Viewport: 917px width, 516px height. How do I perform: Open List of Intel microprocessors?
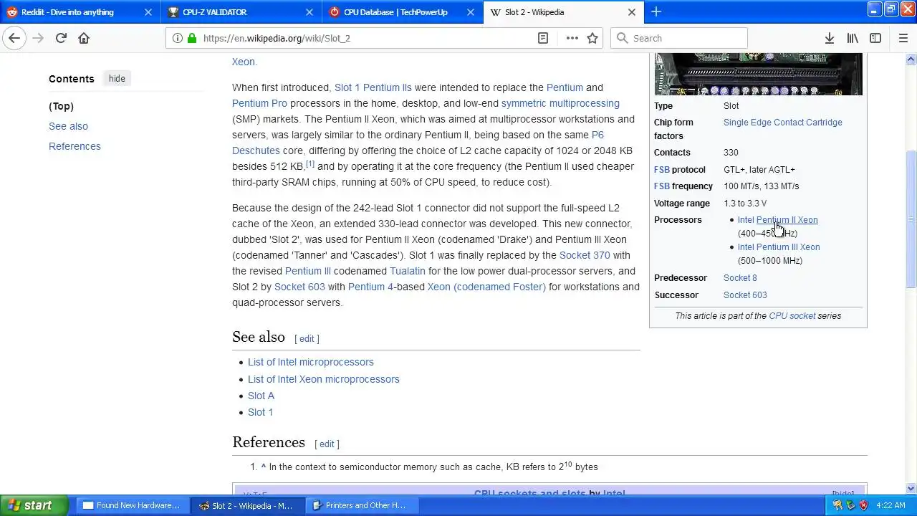click(310, 362)
